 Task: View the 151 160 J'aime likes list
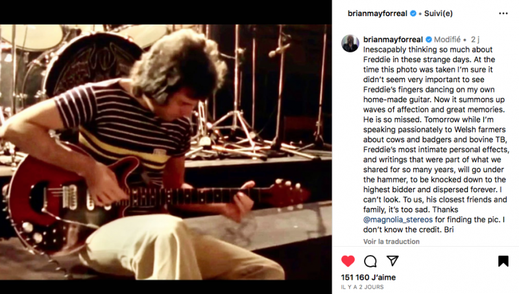tap(368, 277)
